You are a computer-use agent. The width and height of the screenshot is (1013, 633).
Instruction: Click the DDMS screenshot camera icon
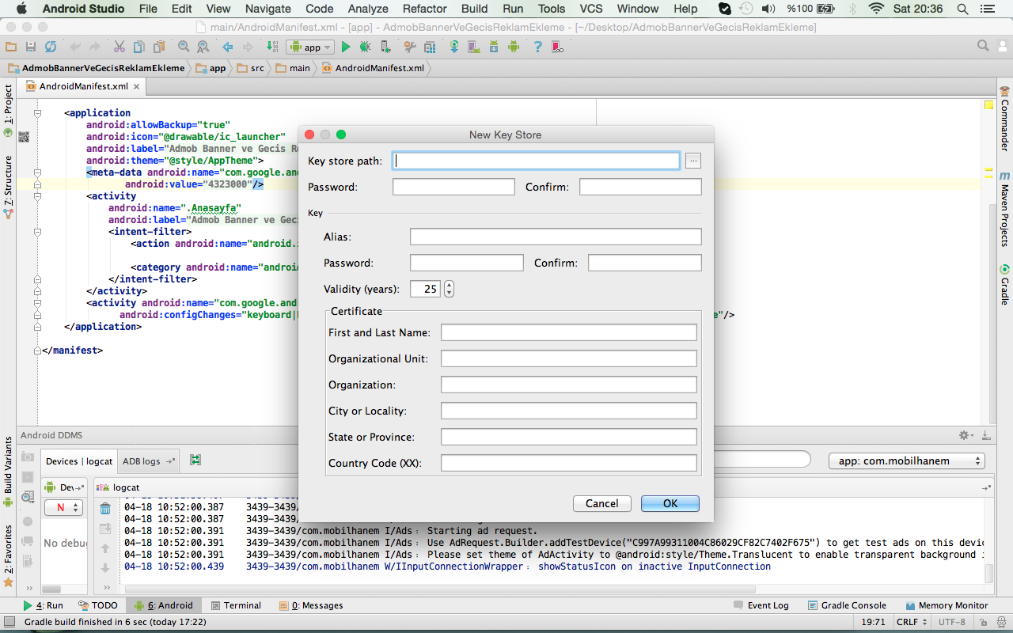[28, 457]
